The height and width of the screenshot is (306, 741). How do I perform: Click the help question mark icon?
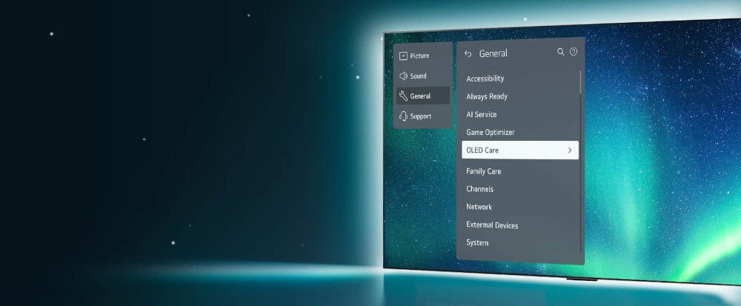[x=573, y=53]
